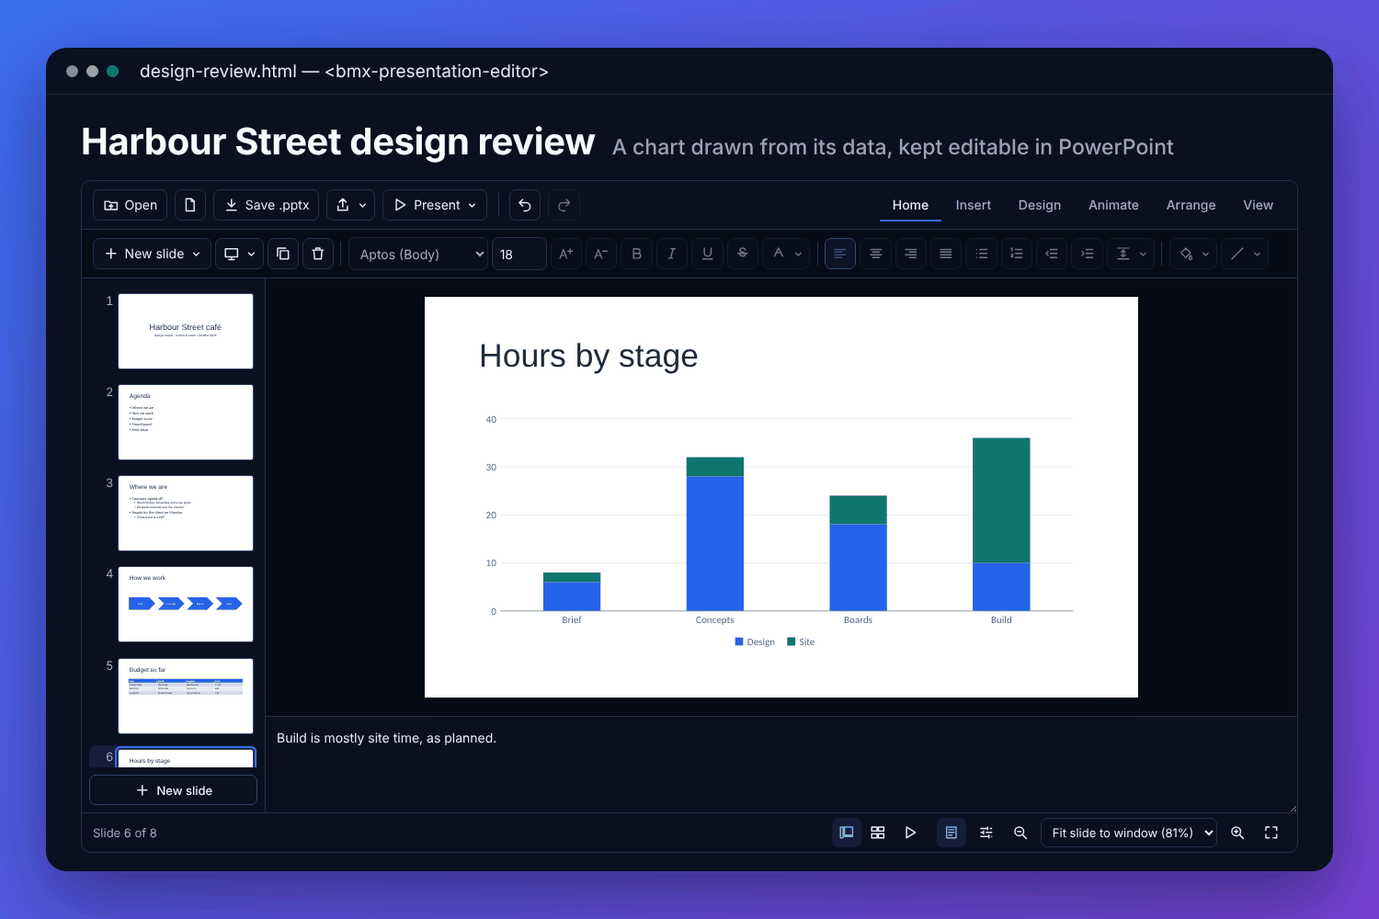Viewport: 1379px width, 919px height.
Task: Toggle italic formatting
Action: tap(671, 254)
